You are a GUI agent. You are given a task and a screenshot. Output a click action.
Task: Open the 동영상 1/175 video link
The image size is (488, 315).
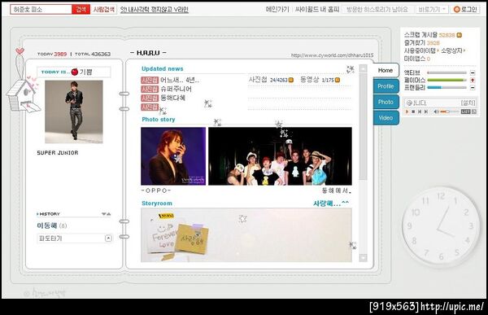point(317,80)
